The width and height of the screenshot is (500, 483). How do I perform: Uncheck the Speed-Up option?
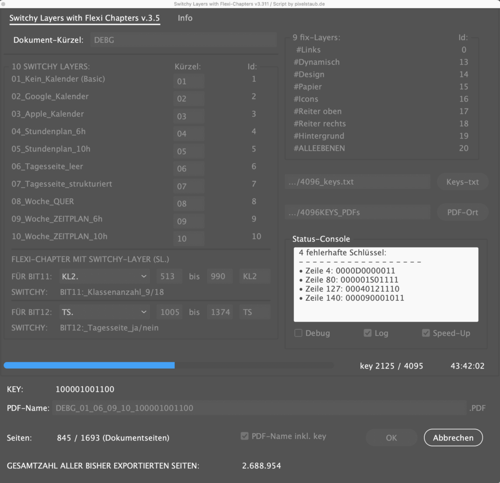[x=426, y=333]
